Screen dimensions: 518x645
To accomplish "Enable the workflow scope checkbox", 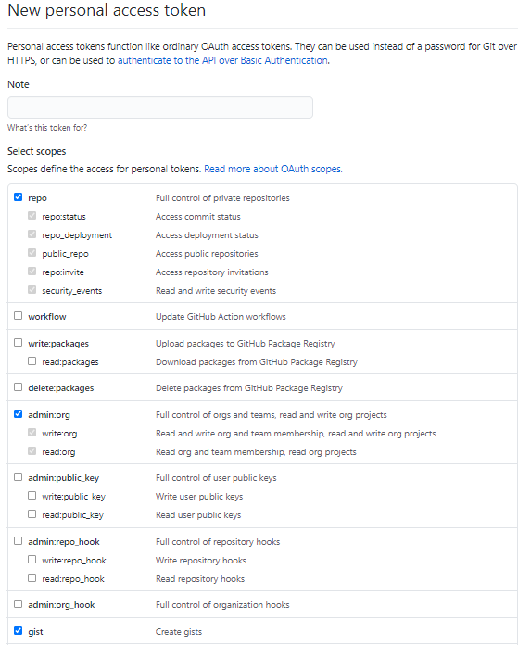I will pos(19,315).
